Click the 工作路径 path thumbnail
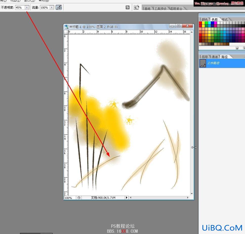Viewport: 245px width, 234px height. [203, 63]
